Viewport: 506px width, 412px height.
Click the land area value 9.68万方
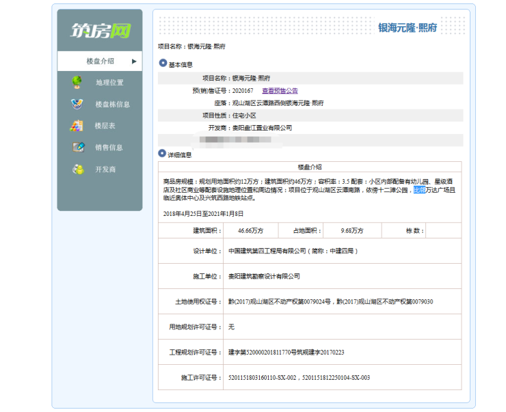352,230
